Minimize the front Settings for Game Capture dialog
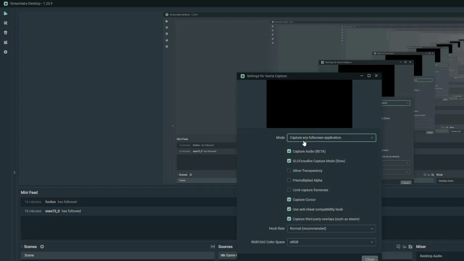464x261 pixels. point(361,76)
